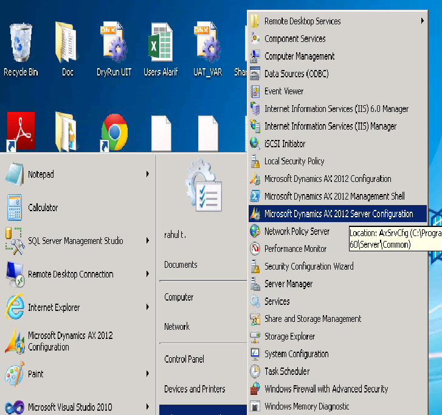Click the SQL Server Management Studio icon
This screenshot has width=442, height=415.
click(x=14, y=240)
